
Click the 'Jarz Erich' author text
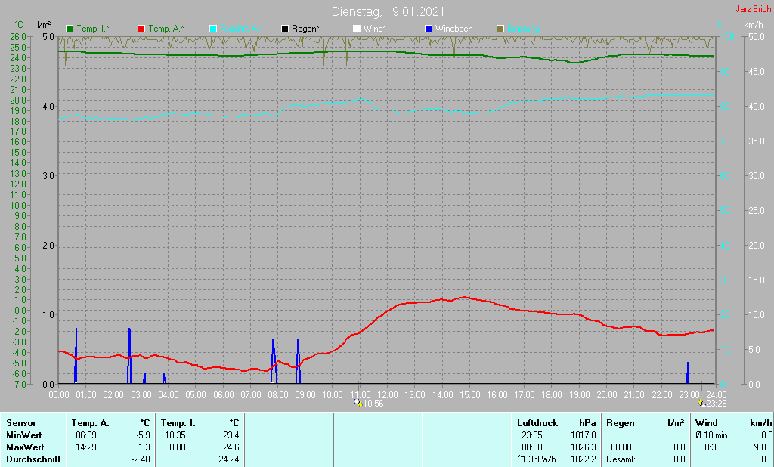tap(754, 9)
